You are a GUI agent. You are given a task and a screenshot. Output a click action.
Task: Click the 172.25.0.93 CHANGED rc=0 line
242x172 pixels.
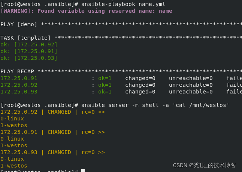tap(52, 152)
